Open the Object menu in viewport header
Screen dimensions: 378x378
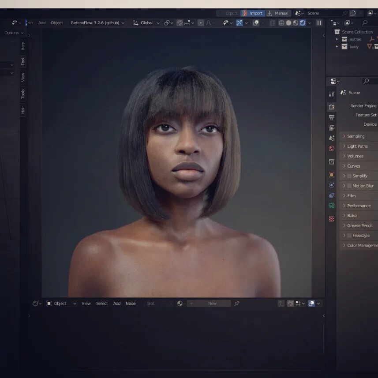(x=56, y=23)
